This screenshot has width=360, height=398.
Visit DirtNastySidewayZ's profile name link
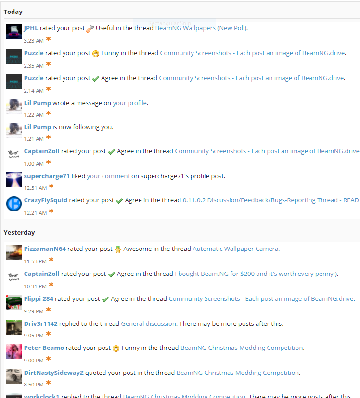pos(53,373)
